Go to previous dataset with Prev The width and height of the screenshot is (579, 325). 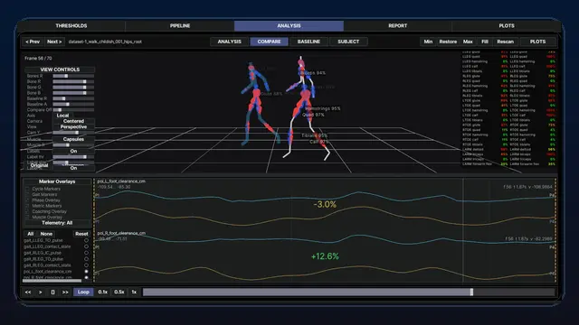33,42
